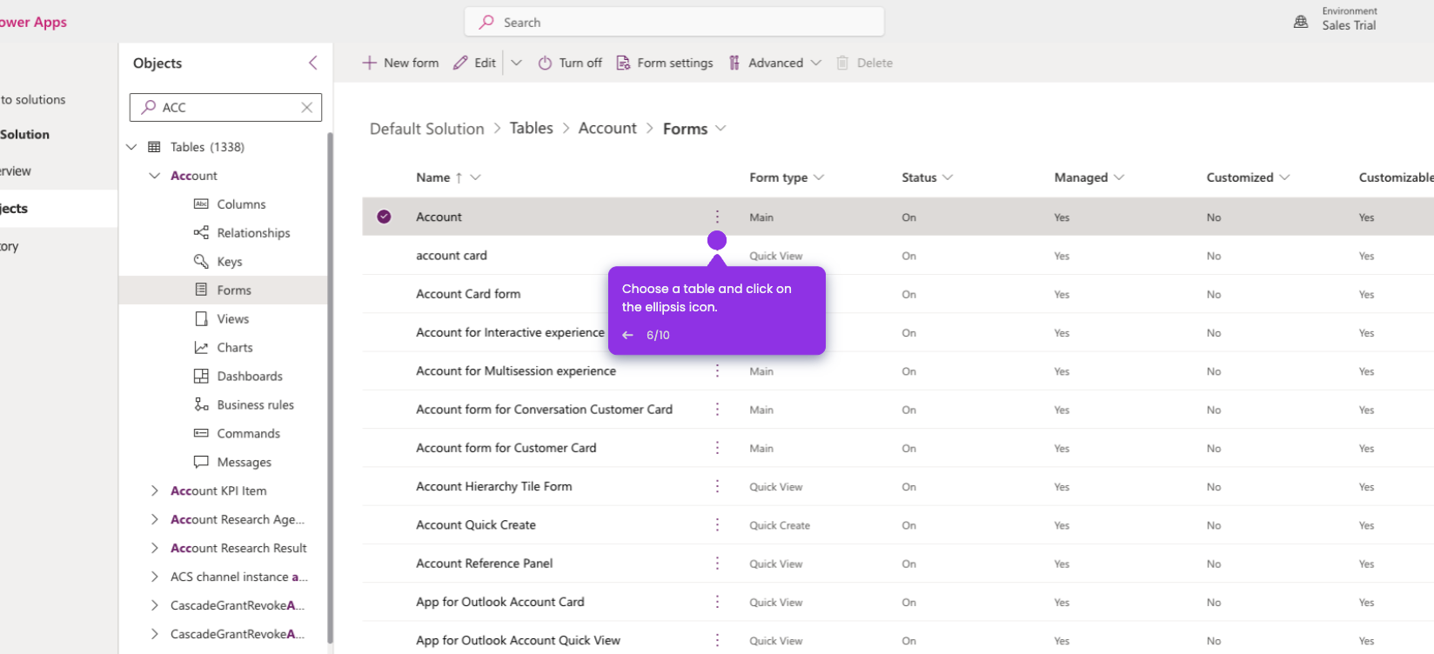The image size is (1434, 654).
Task: Click ellipsis for App for Outlook Account Card
Action: click(x=717, y=602)
